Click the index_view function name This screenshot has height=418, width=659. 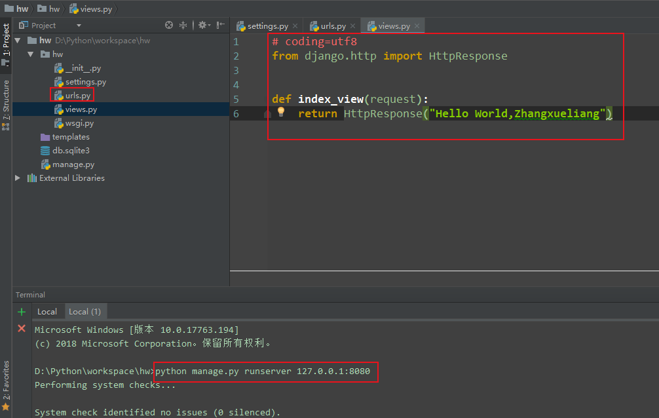[331, 99]
